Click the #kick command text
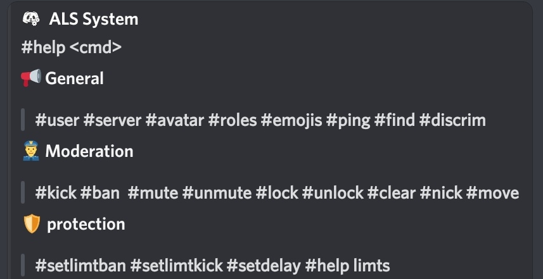The image size is (543, 279). [x=56, y=192]
